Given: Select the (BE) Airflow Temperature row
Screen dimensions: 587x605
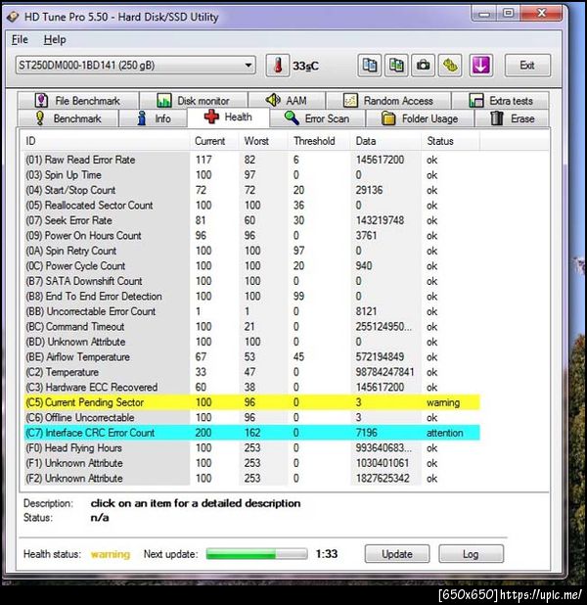Looking at the screenshot, I should point(251,357).
